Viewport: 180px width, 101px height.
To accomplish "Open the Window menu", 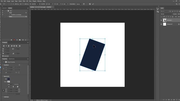I will tap(39, 1).
